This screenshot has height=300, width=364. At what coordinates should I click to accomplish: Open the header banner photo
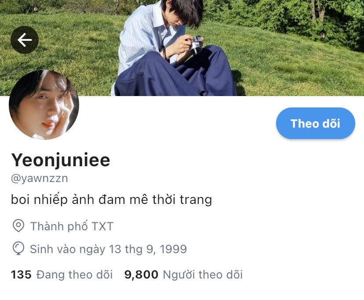click(182, 48)
